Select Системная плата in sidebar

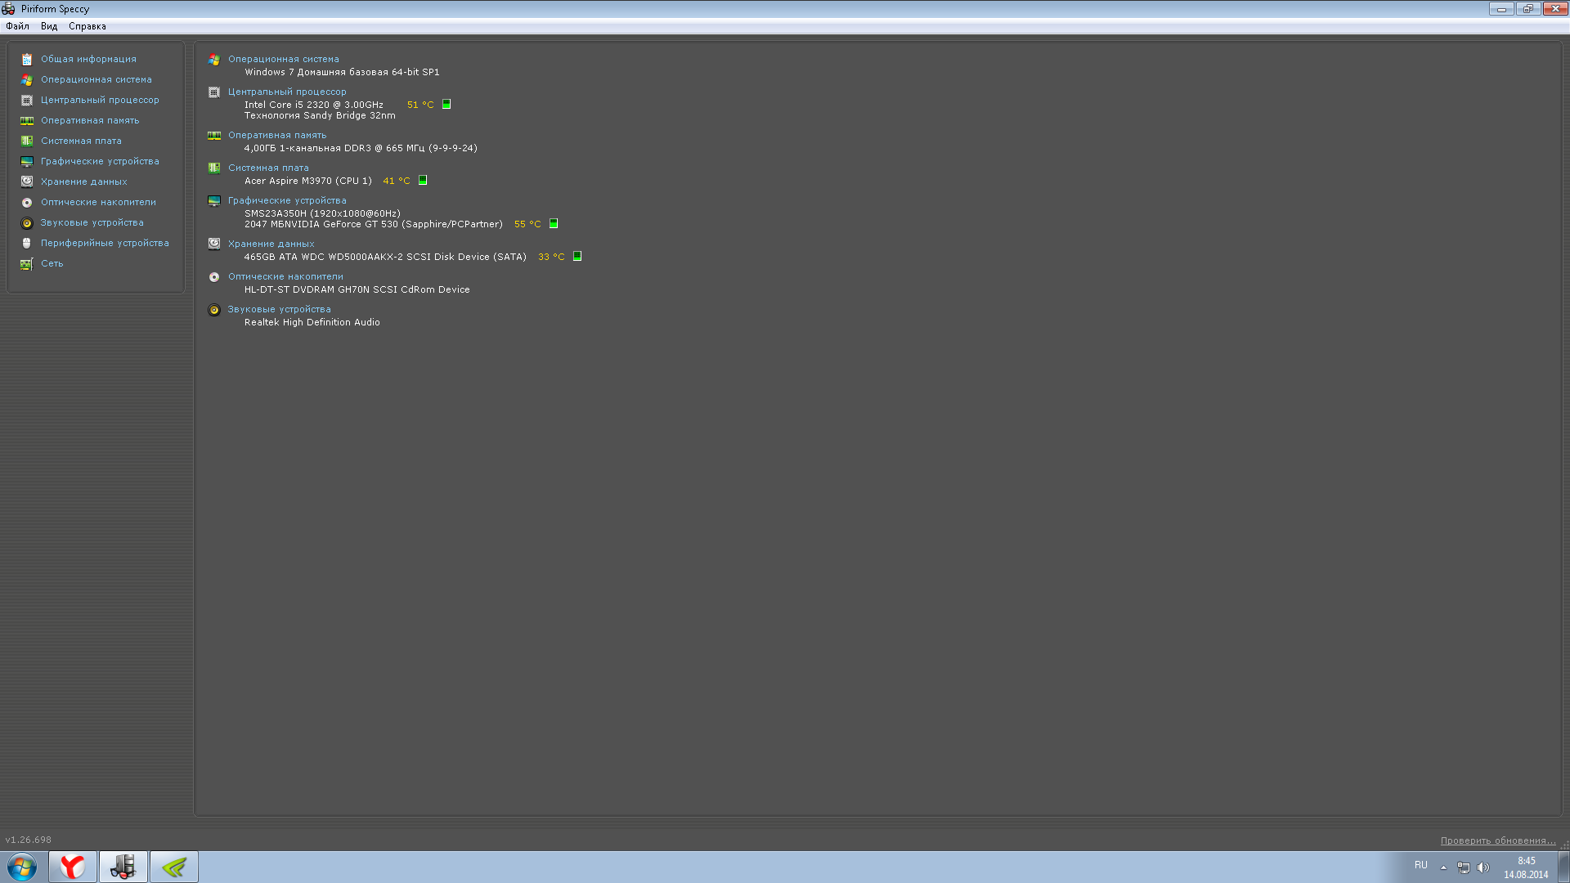click(x=81, y=141)
